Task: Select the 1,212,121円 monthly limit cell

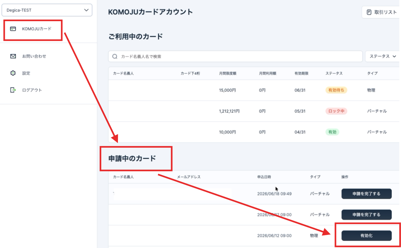Action: click(229, 111)
